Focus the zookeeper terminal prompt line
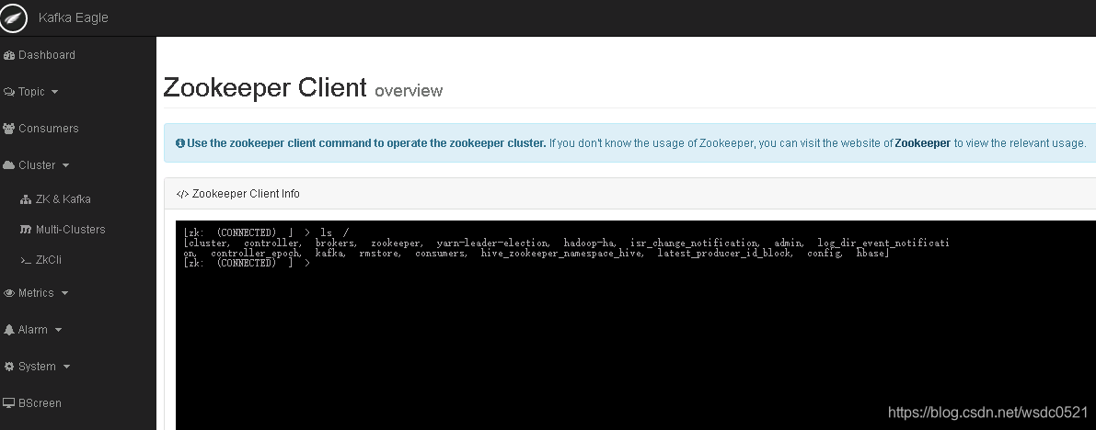The width and height of the screenshot is (1096, 430). coord(247,263)
